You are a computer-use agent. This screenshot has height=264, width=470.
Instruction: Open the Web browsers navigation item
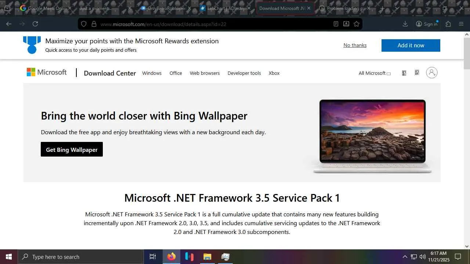(205, 73)
